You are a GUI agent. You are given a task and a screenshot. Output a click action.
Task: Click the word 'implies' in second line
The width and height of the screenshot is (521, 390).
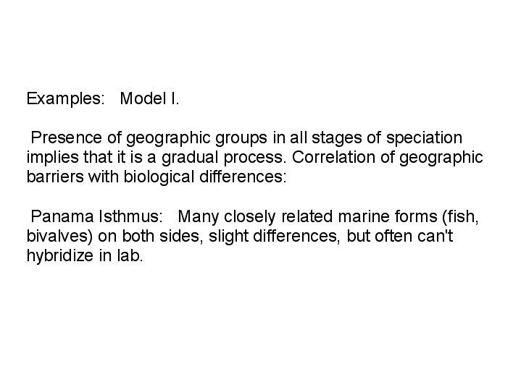click(x=52, y=158)
